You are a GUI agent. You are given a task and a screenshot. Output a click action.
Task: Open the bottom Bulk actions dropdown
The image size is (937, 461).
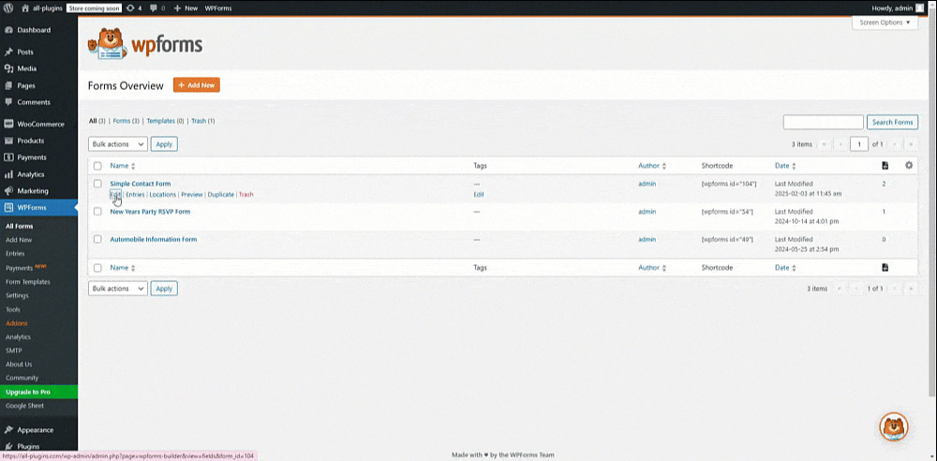click(x=118, y=289)
